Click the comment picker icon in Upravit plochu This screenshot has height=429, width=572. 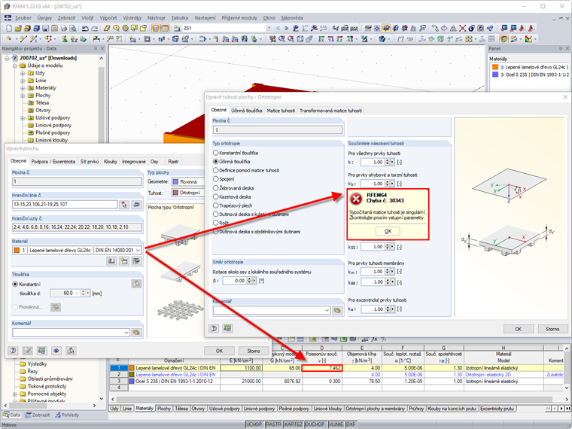(x=136, y=333)
